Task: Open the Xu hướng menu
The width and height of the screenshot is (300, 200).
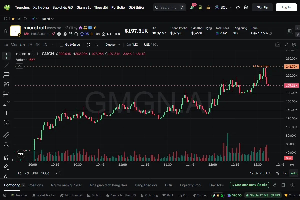Action: (41, 7)
